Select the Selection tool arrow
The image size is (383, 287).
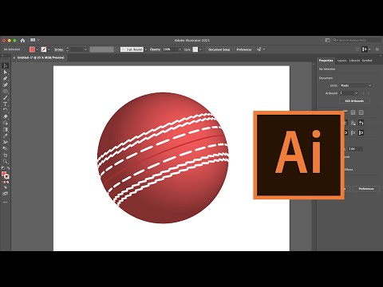(x=6, y=65)
